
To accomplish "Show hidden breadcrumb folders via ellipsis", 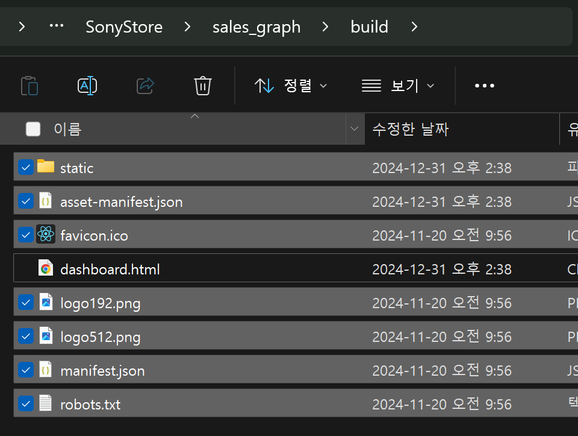I will pos(57,25).
